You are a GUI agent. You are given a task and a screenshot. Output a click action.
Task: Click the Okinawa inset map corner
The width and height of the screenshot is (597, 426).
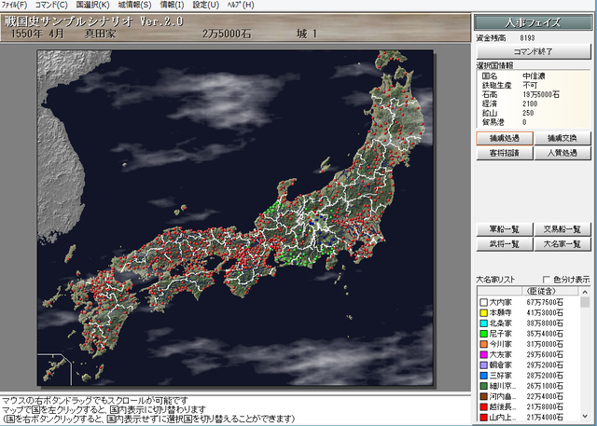pos(54,369)
